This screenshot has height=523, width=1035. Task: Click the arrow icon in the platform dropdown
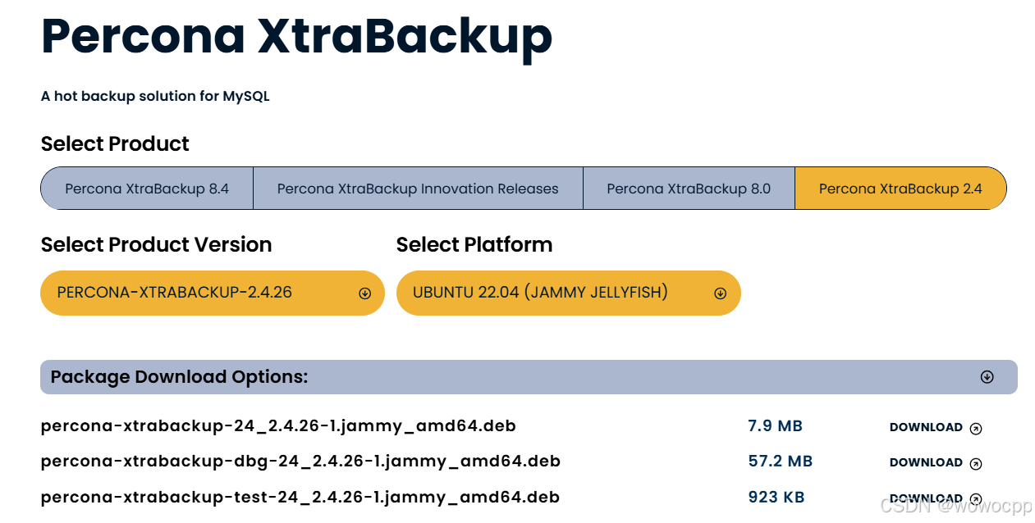[x=721, y=293]
